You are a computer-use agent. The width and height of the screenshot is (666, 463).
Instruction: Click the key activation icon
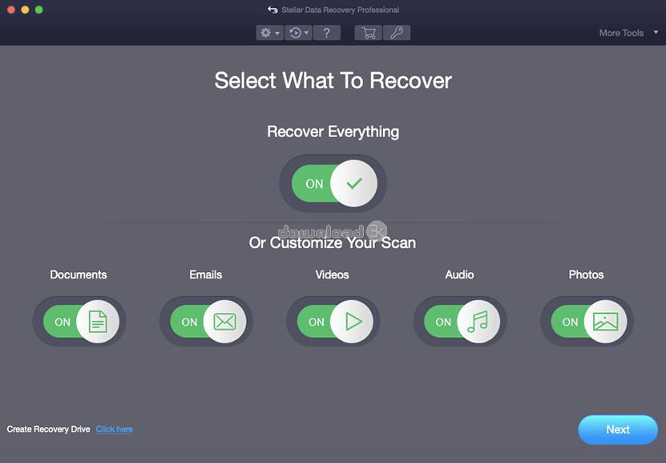(x=397, y=33)
